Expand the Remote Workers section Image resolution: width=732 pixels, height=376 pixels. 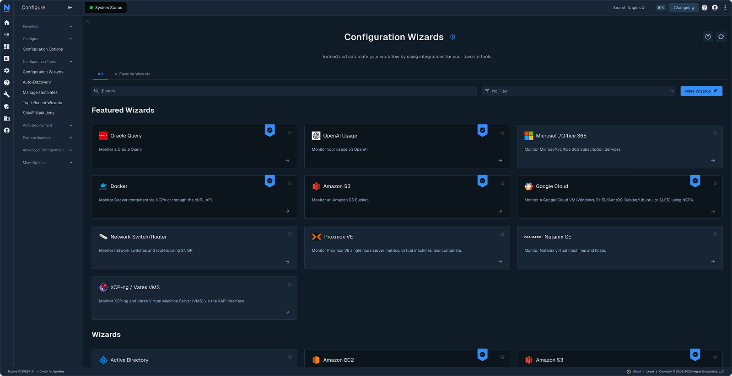pyautogui.click(x=48, y=138)
